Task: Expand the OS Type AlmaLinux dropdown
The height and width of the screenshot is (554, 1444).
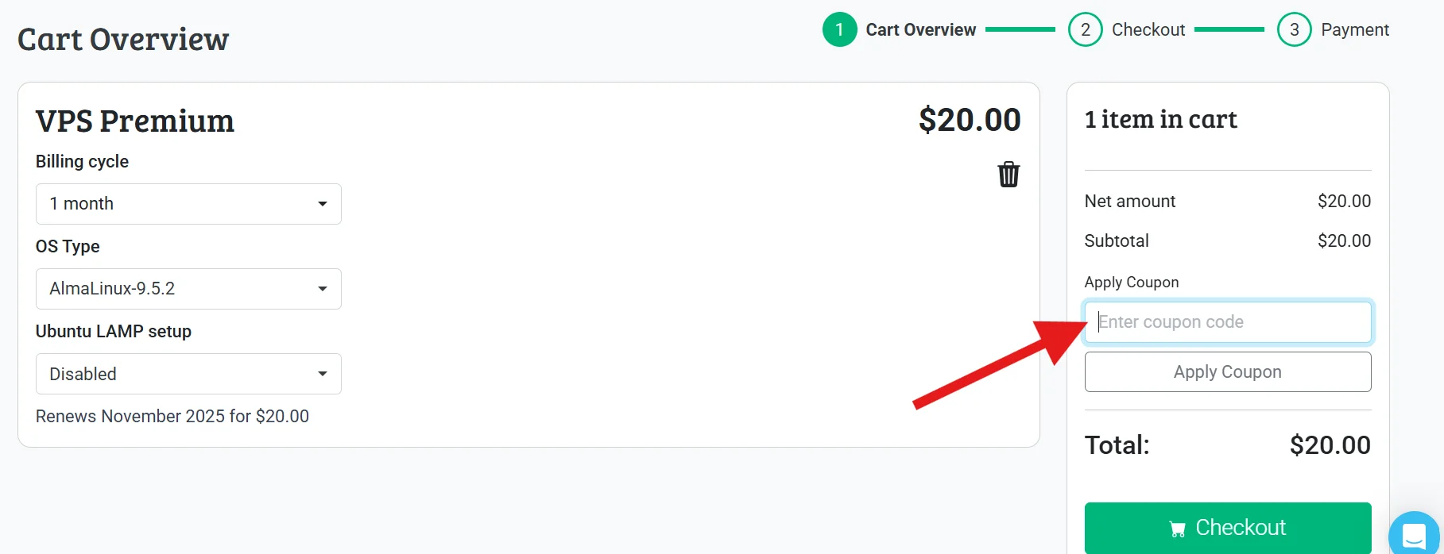Action: point(188,289)
